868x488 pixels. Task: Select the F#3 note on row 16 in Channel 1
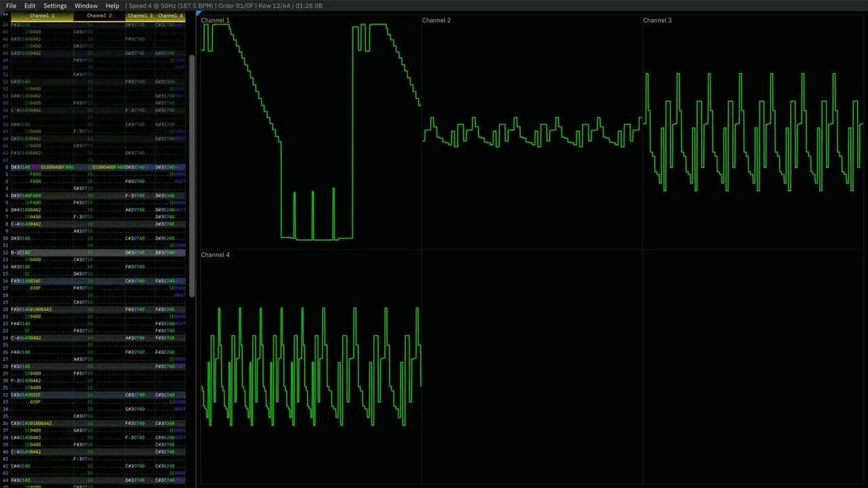[x=15, y=281]
